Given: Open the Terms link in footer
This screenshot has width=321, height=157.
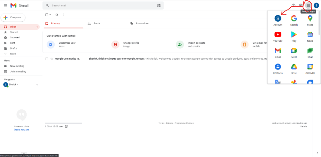Looking at the screenshot, I should 161,123.
